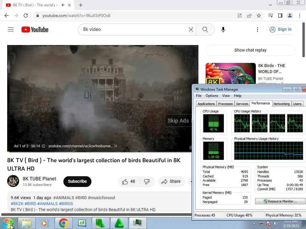Open Windows Explorer from taskbar
This screenshot has width=306, height=229.
(x=27, y=223)
